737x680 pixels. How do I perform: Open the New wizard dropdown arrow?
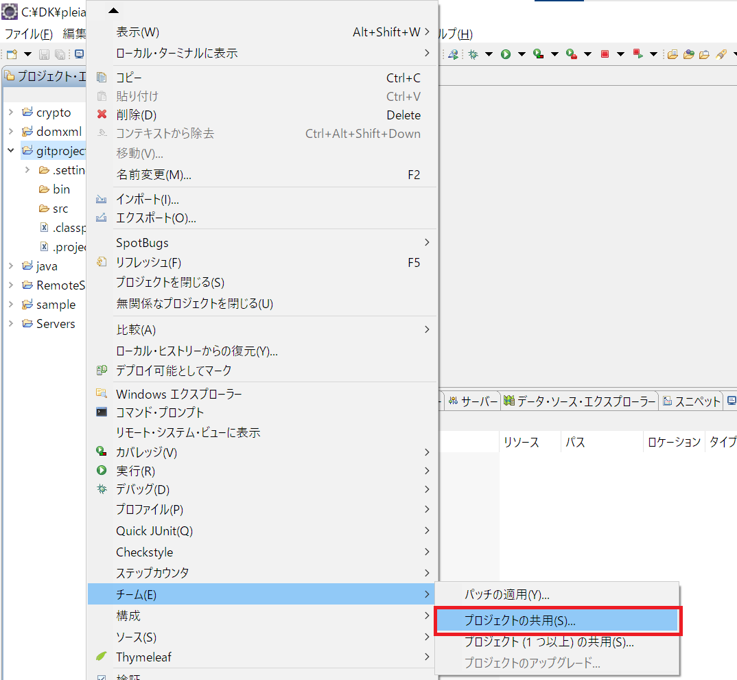click(27, 54)
